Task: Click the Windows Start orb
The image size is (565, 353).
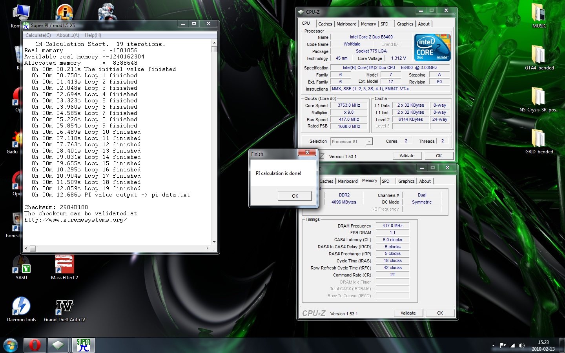Action: pyautogui.click(x=11, y=345)
